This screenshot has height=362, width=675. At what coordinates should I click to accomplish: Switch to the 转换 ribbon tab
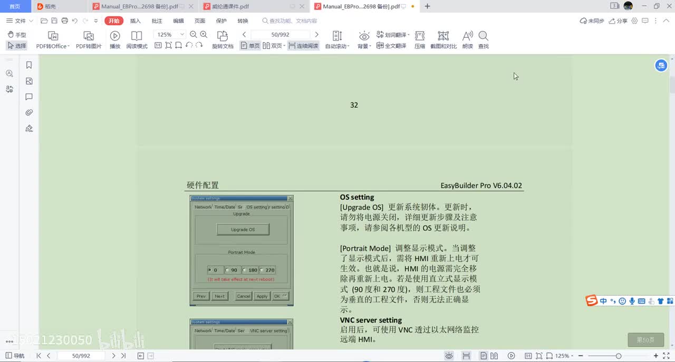(243, 21)
